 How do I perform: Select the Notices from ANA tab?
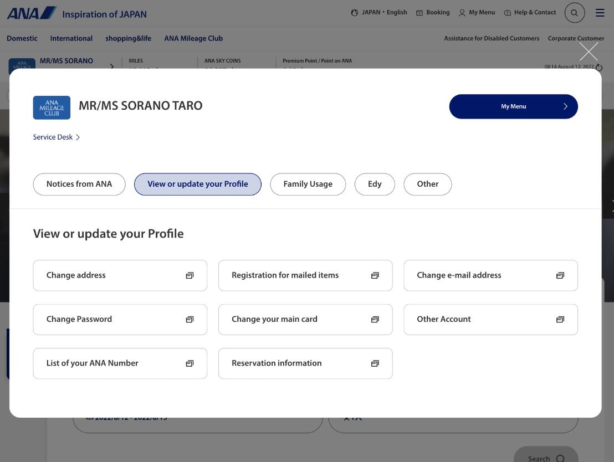coord(79,184)
